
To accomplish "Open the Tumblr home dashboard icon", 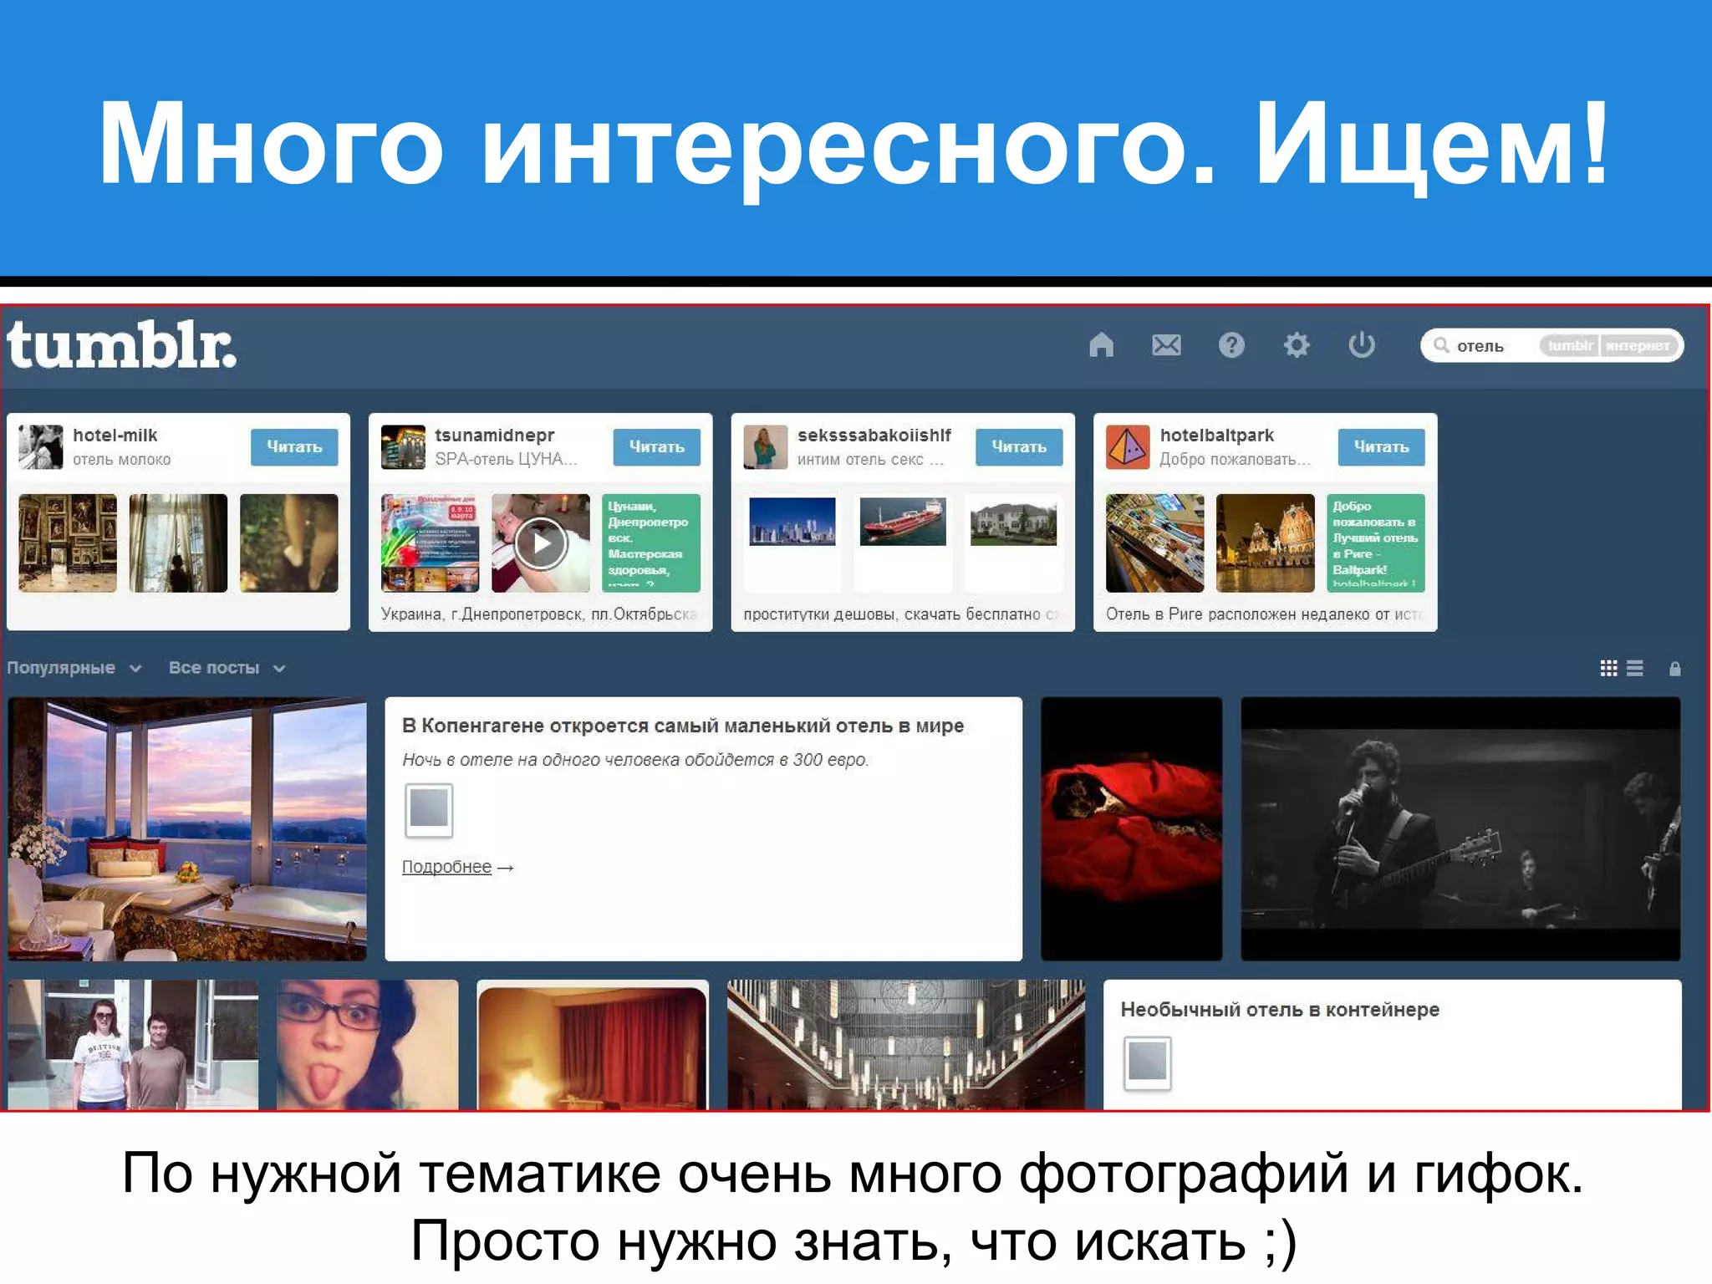I will point(1101,344).
